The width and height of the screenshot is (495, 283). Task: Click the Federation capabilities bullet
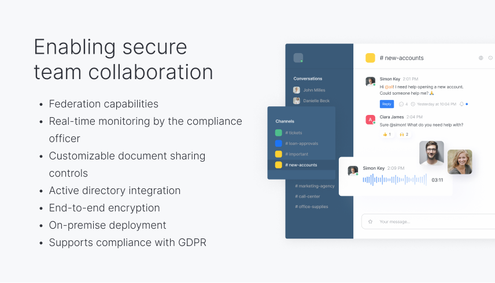point(104,104)
